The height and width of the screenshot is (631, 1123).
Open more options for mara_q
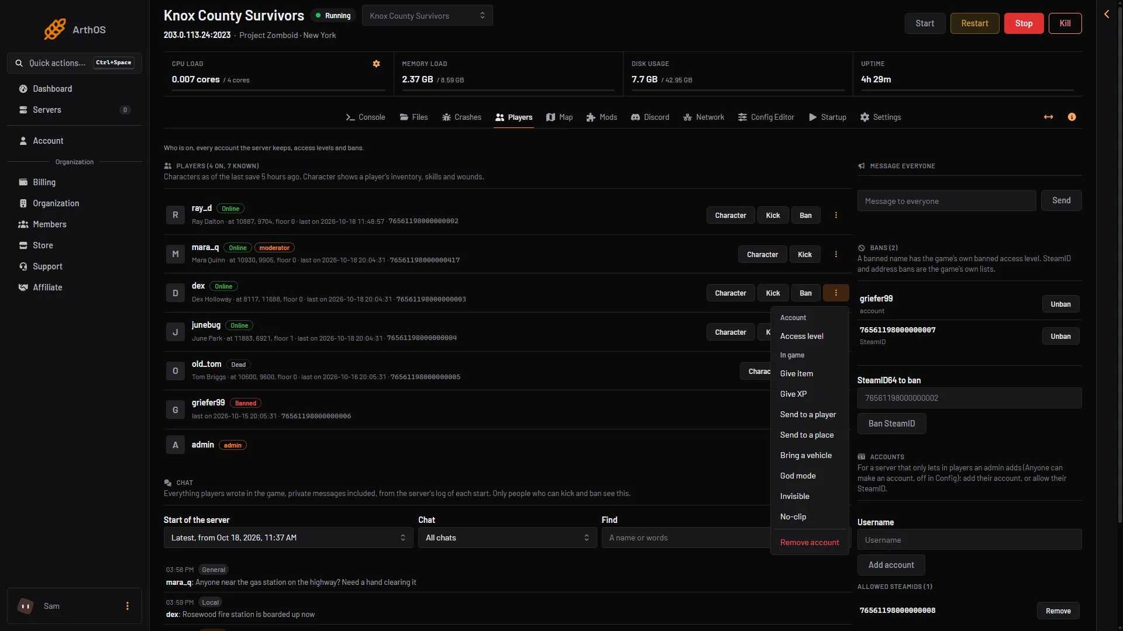point(836,254)
